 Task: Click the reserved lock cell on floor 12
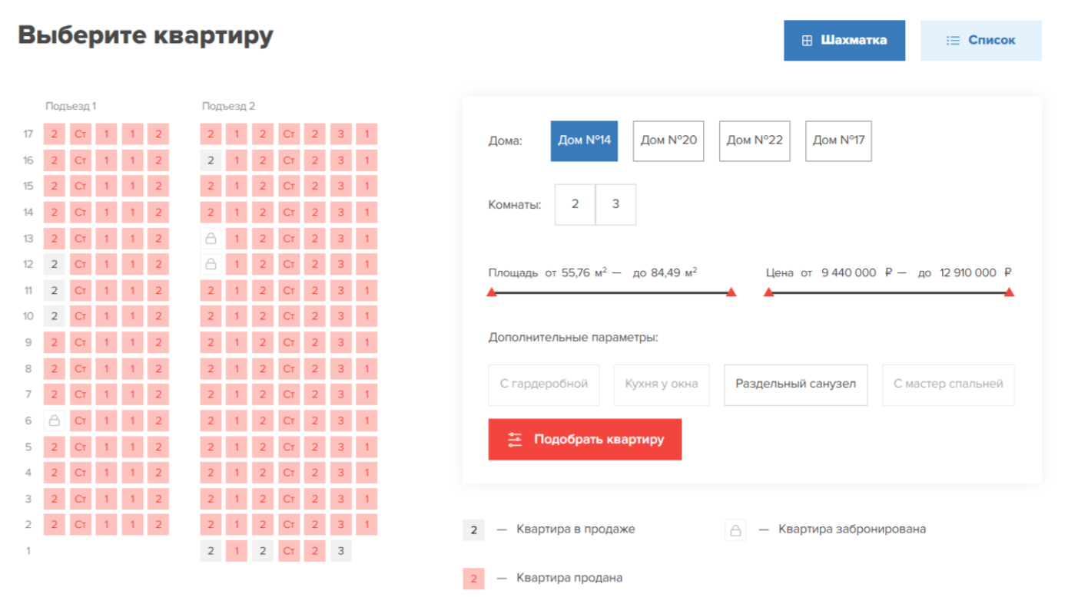click(x=211, y=265)
